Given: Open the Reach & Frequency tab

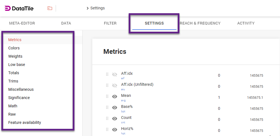Looking at the screenshot, I should tap(200, 23).
